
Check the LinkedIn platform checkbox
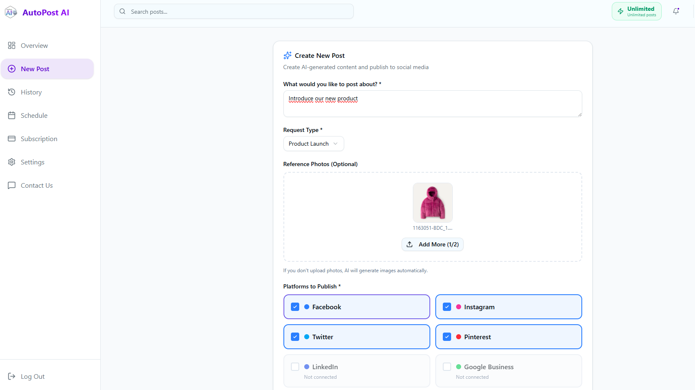tap(295, 367)
